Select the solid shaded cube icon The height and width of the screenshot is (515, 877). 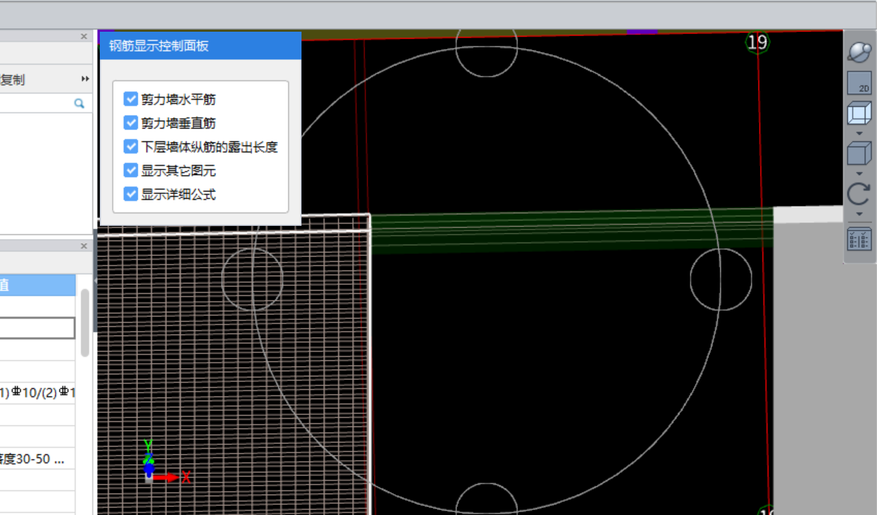click(859, 153)
